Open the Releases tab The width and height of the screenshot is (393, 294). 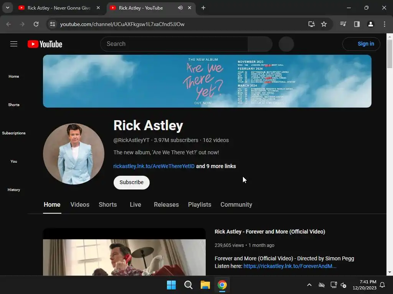(166, 204)
